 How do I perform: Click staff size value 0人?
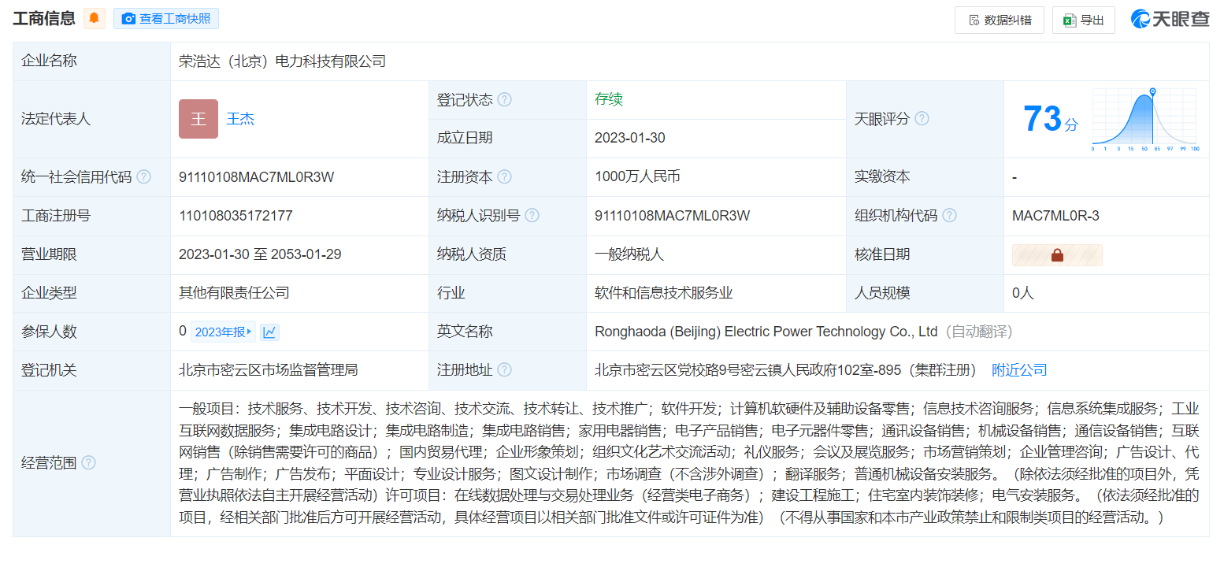click(1023, 293)
